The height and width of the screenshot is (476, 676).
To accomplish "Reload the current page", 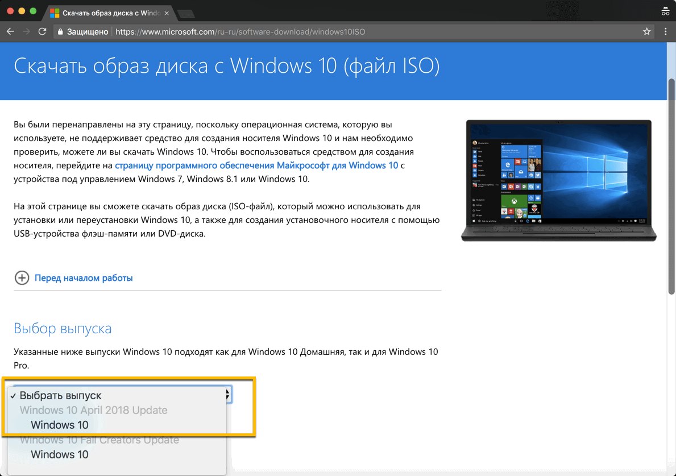I will coord(42,31).
